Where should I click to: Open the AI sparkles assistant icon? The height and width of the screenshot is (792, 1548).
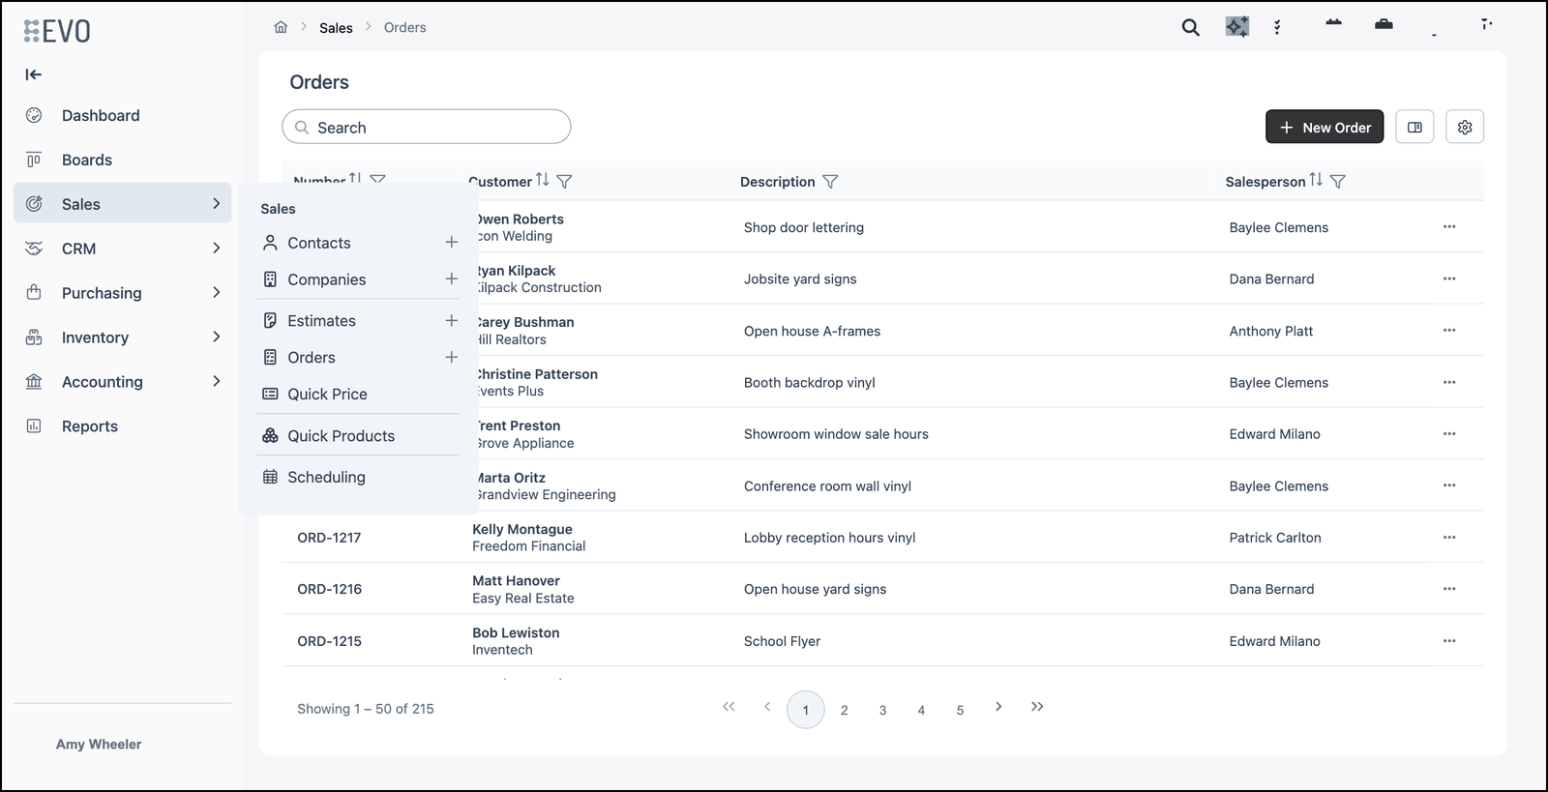[1237, 27]
